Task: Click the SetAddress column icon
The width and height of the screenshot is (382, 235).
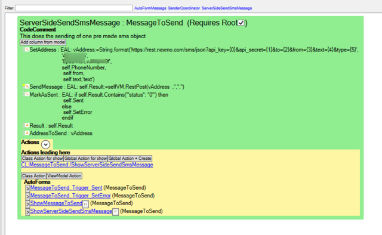Action: coord(26,50)
